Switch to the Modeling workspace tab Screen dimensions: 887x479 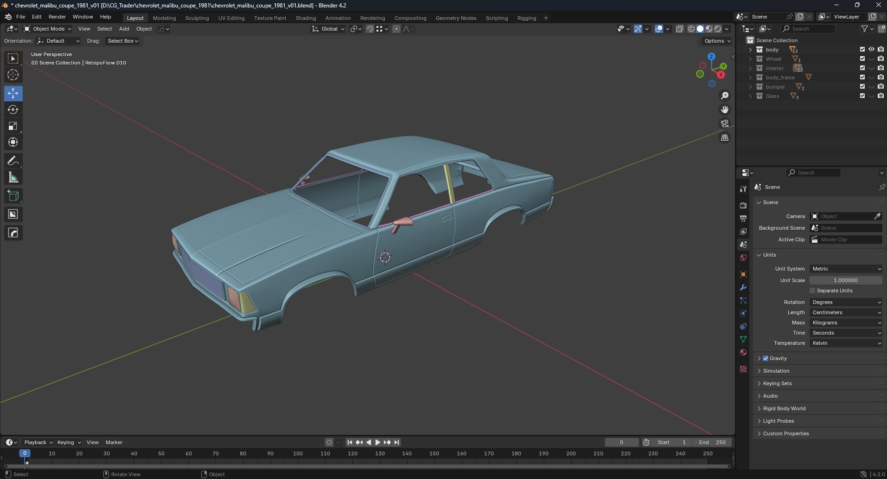[x=164, y=18]
